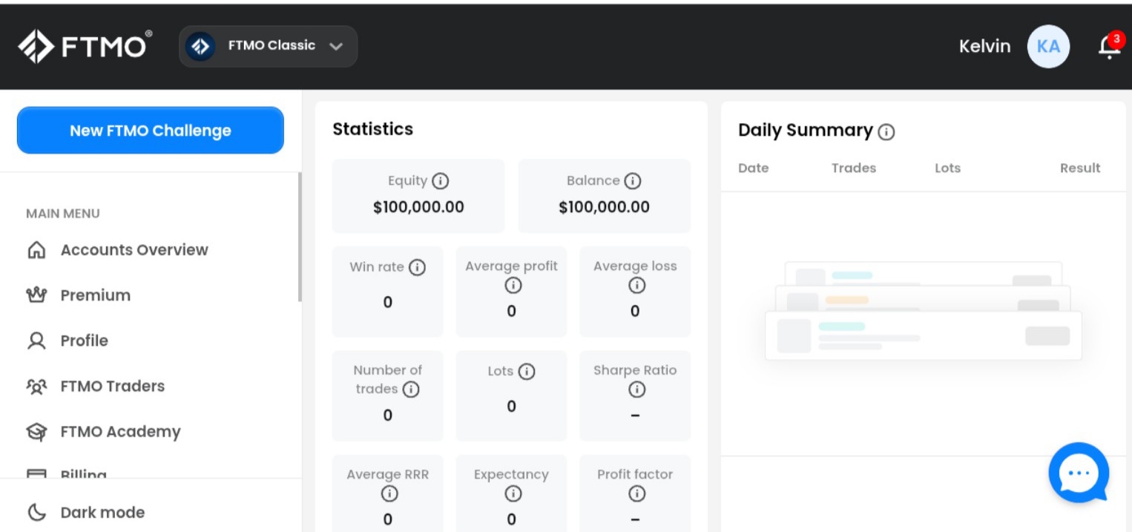Click the Sharpe Ratio info icon
The width and height of the screenshot is (1132, 532).
[x=636, y=390]
